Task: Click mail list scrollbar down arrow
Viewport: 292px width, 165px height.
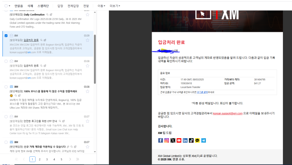Action: (x=95, y=152)
